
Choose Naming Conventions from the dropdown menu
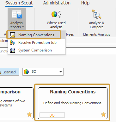(36, 35)
